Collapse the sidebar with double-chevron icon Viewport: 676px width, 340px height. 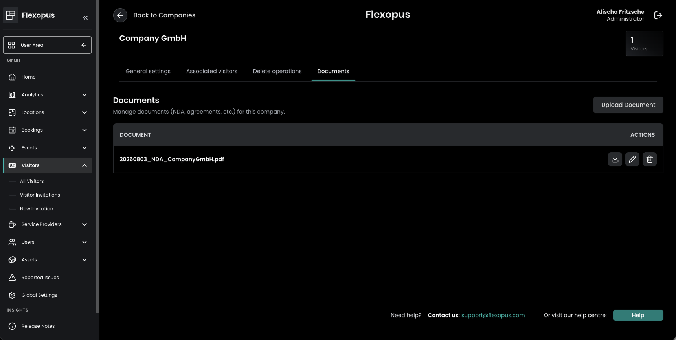tap(85, 18)
